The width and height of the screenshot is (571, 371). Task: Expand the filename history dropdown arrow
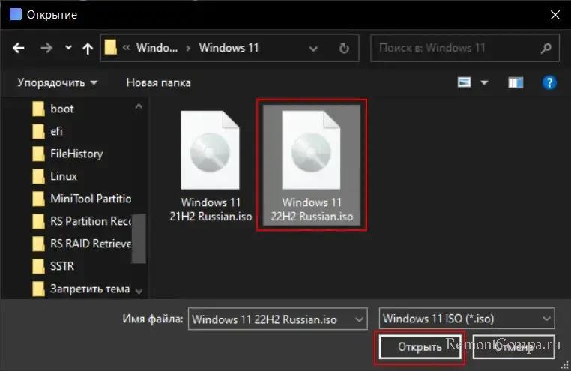pos(359,319)
